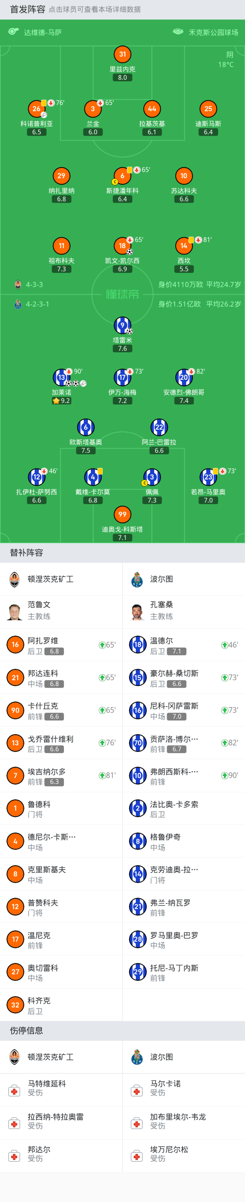Click injured player 马特维延科 medical icon
This screenshot has width=245, height=1202.
(x=14, y=1092)
